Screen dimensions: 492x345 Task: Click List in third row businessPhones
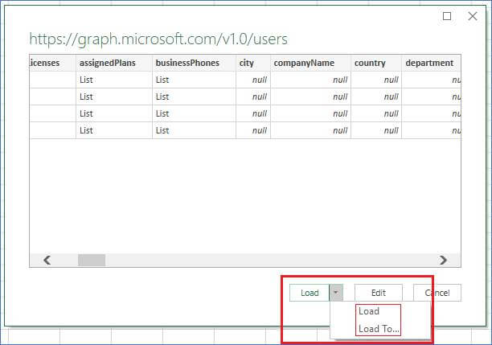[162, 113]
